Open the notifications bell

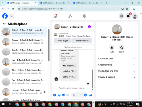pyautogui.click(x=128, y=16)
